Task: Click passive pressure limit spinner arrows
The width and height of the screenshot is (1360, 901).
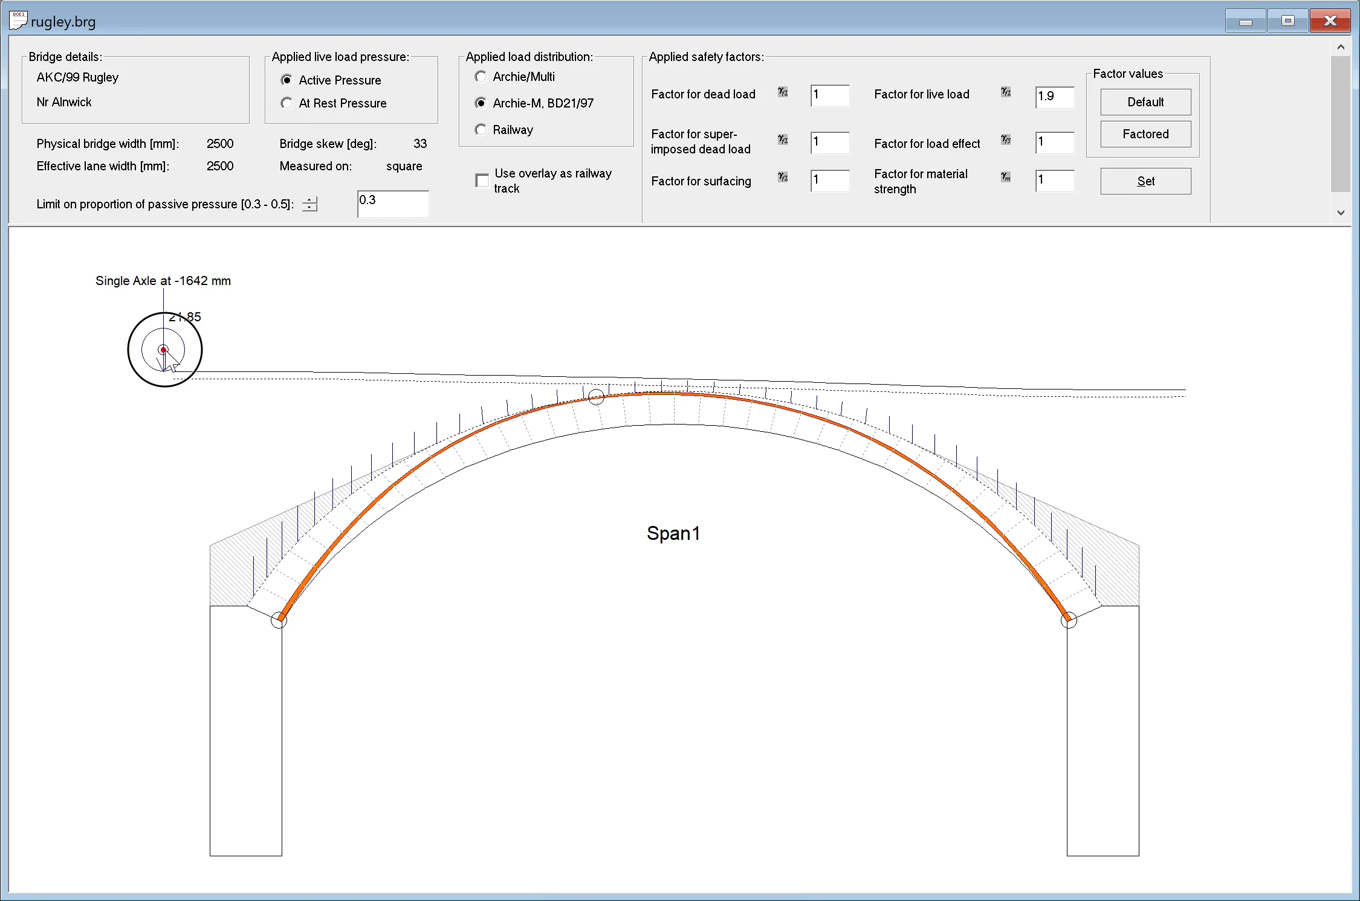Action: 309,204
